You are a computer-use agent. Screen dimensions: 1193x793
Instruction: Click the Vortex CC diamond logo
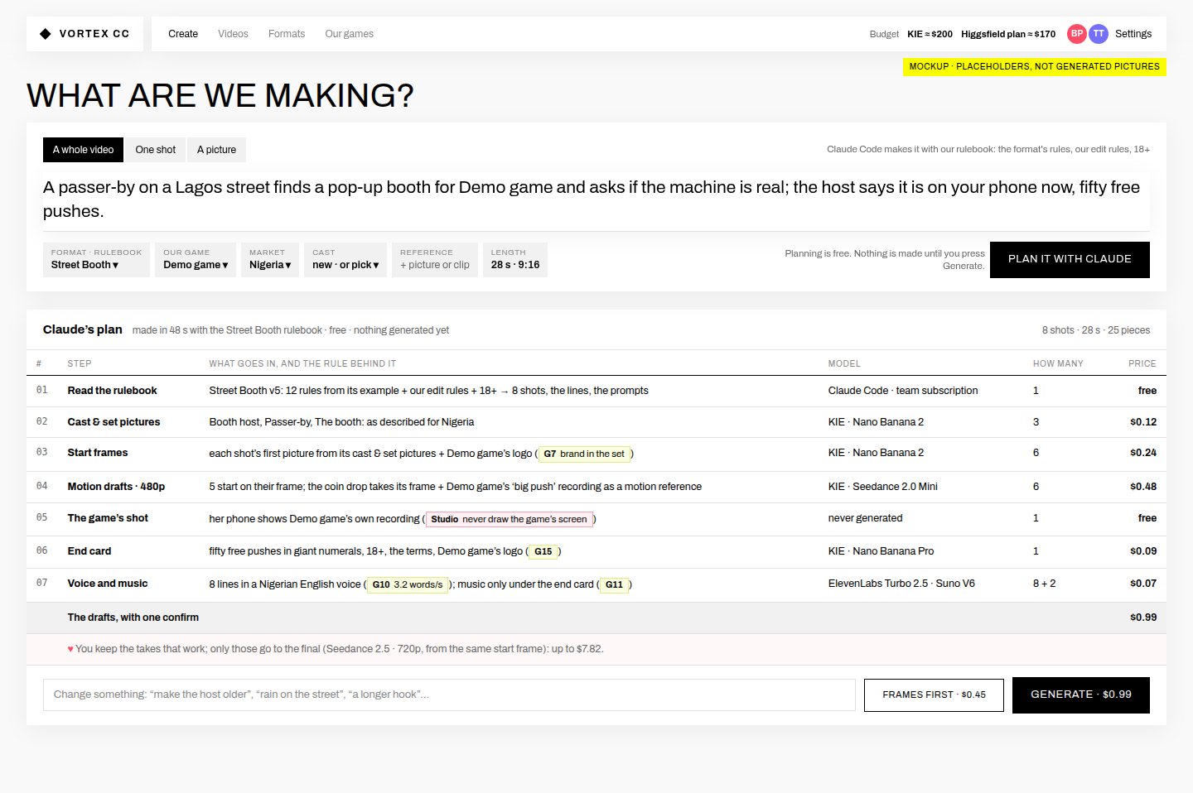click(x=46, y=34)
